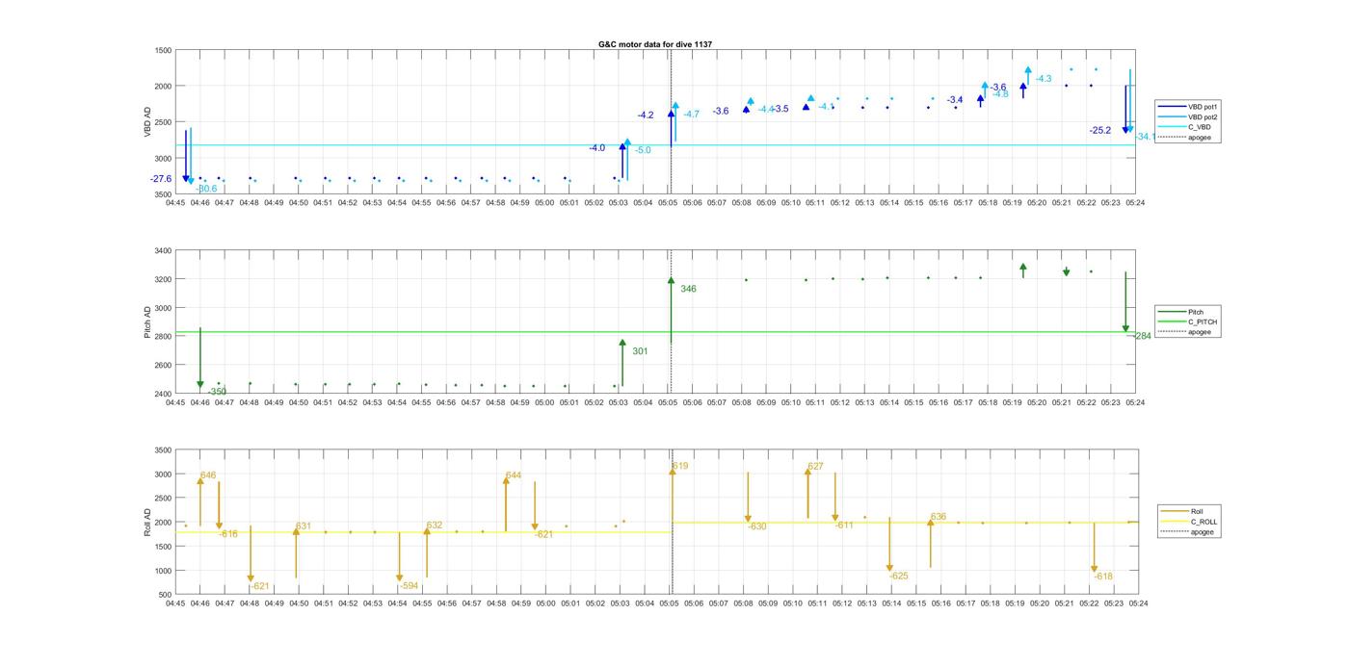
Task: Click the "-30.6" VBD annotation
Action: 206,189
